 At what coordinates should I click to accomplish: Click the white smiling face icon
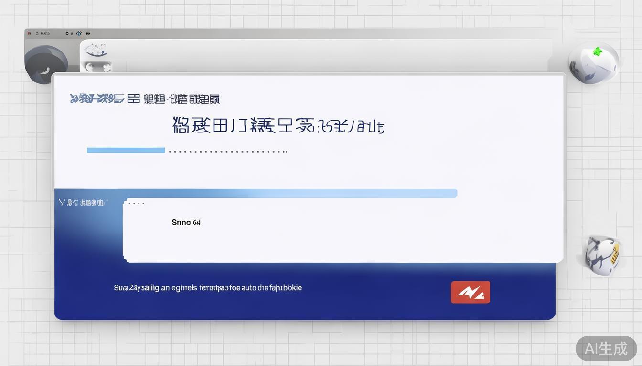[x=97, y=51]
